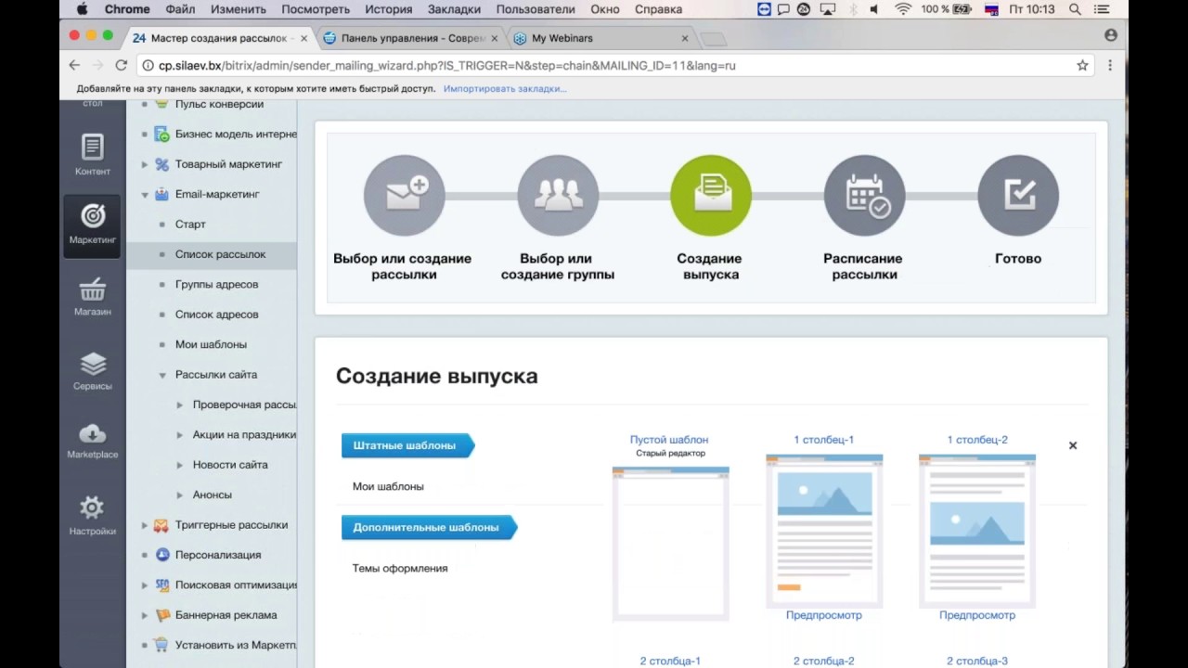Open Предпросмотр for the 1 столбец-1 template
Screen dimensions: 1188x668
[824, 615]
